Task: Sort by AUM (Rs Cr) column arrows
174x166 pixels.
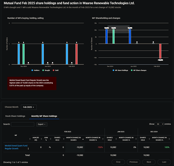Action: pyautogui.click(x=42, y=139)
